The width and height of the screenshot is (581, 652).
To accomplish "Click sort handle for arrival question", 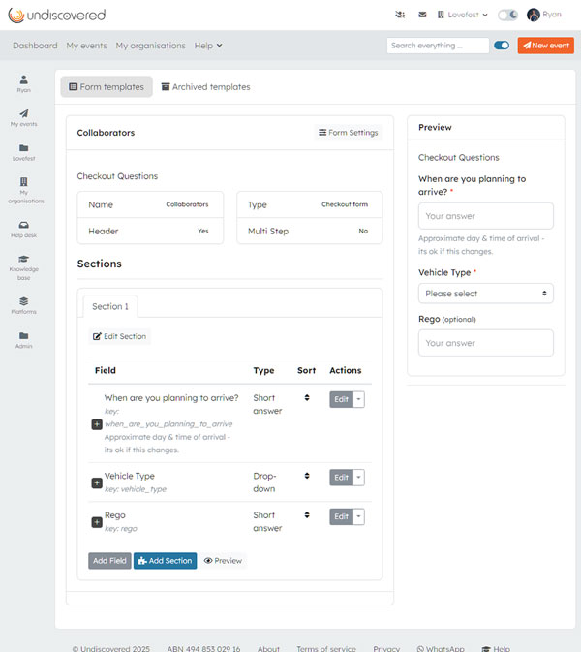I will [x=307, y=397].
